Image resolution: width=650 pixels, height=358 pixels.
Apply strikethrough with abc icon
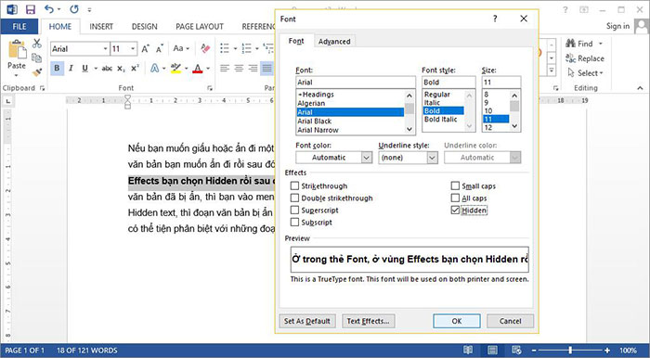click(x=107, y=69)
